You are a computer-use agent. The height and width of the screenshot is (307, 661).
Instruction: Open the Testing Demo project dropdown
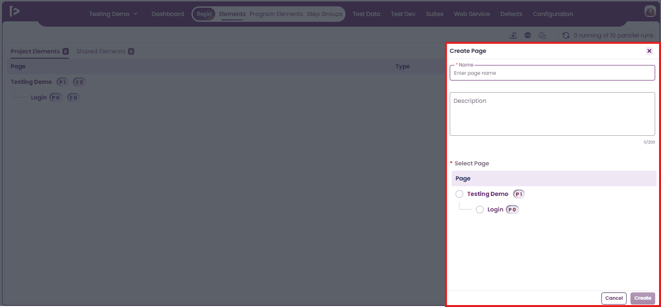click(x=113, y=14)
